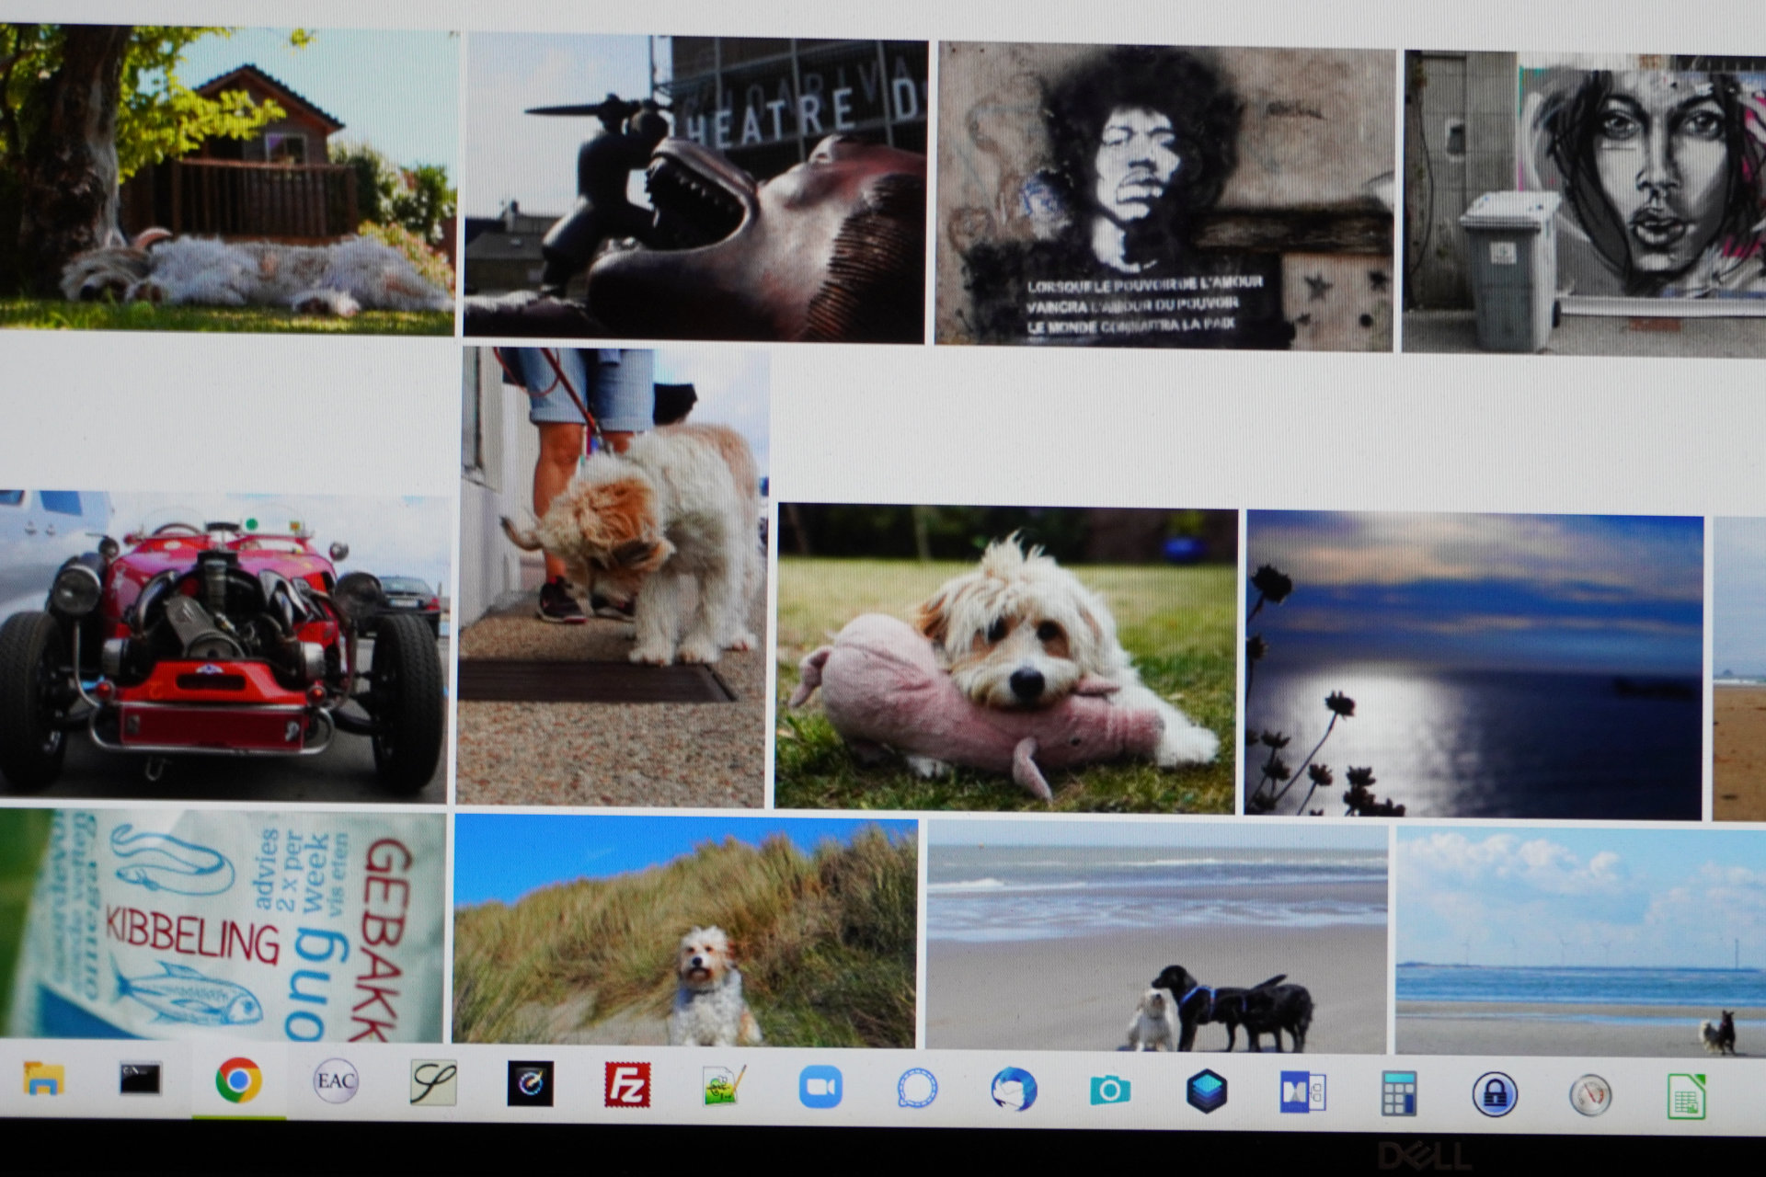Open the green notepad with pencil icon

pos(724,1086)
